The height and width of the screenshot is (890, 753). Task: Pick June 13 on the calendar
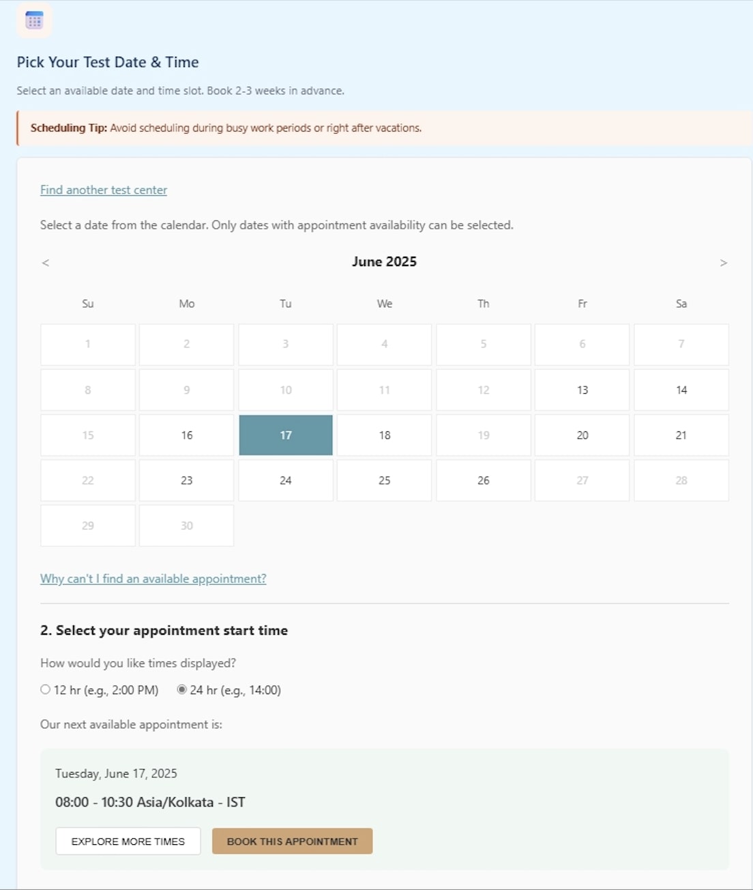(582, 390)
